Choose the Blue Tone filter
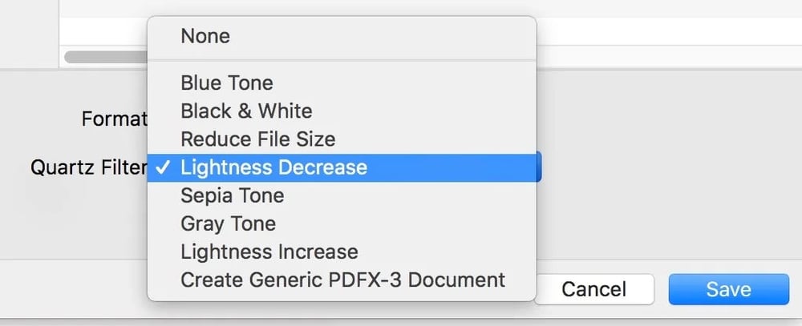The image size is (802, 326). pyautogui.click(x=227, y=83)
